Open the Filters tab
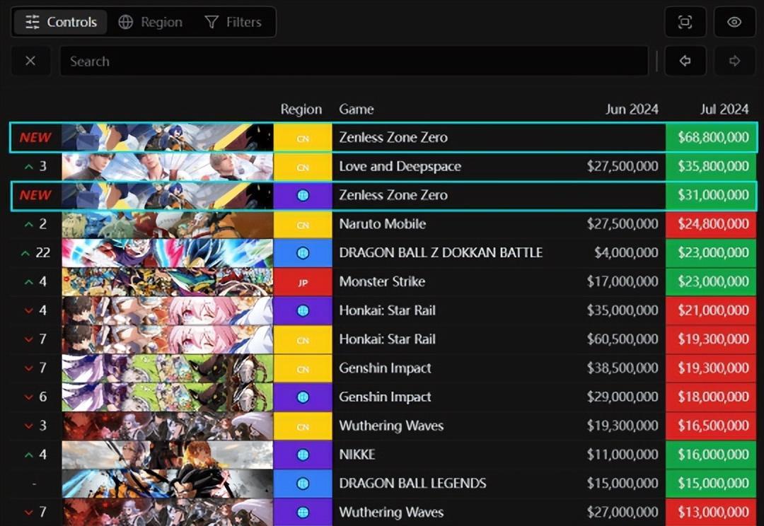This screenshot has width=764, height=526. pyautogui.click(x=233, y=22)
